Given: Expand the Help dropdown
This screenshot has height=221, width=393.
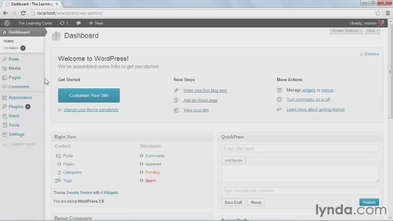Looking at the screenshot, I should 373,31.
